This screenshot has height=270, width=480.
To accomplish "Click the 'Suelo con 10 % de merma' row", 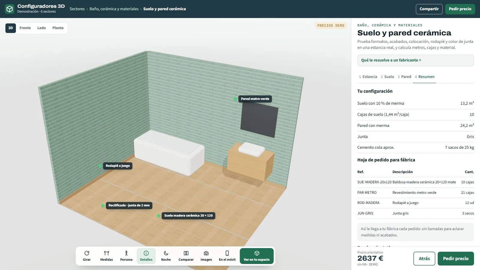I will click(415, 103).
